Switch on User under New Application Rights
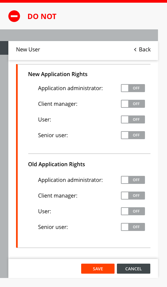 [133, 119]
